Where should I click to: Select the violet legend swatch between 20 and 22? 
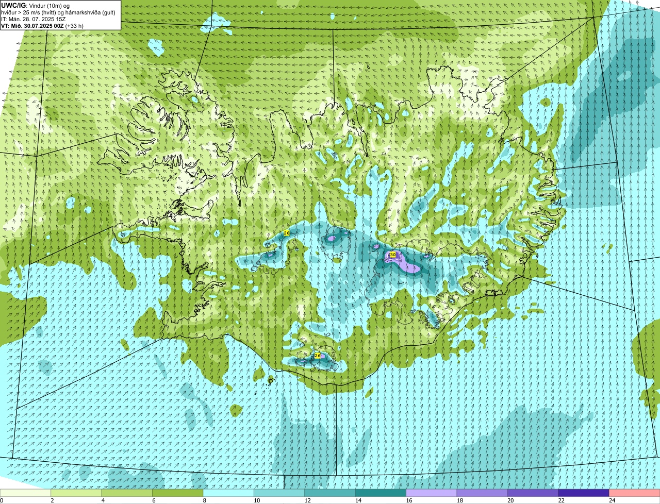tap(533, 493)
